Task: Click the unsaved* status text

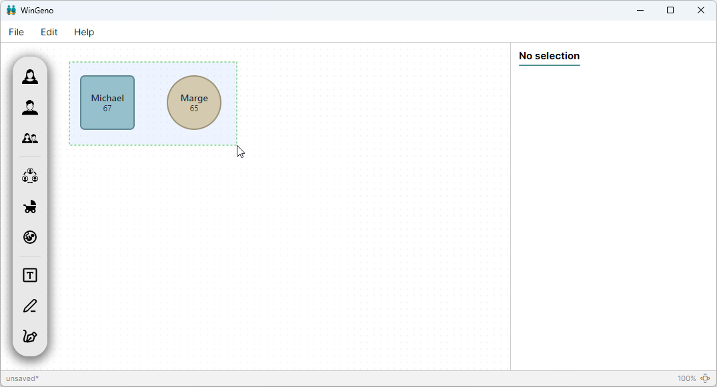Action: tap(23, 378)
